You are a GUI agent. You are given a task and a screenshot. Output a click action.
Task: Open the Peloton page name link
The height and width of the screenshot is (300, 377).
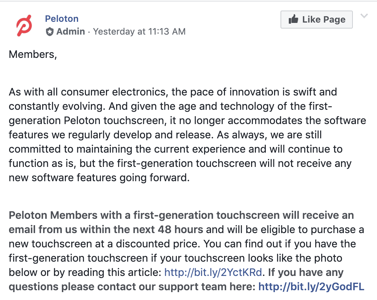[61, 18]
